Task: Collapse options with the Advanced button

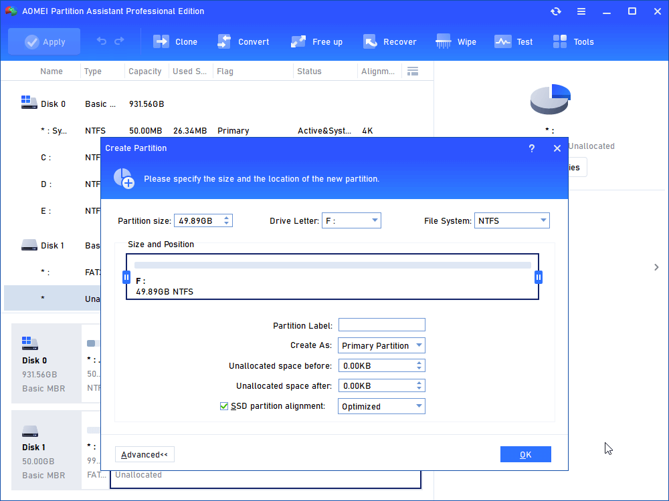Action: point(144,455)
